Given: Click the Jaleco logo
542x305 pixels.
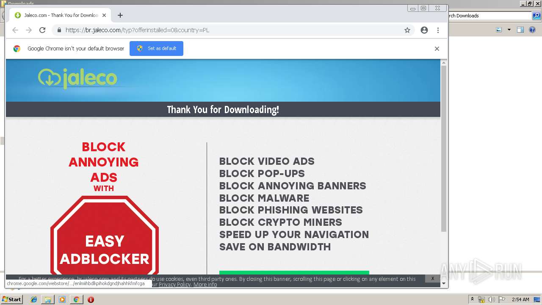Looking at the screenshot, I should (77, 78).
